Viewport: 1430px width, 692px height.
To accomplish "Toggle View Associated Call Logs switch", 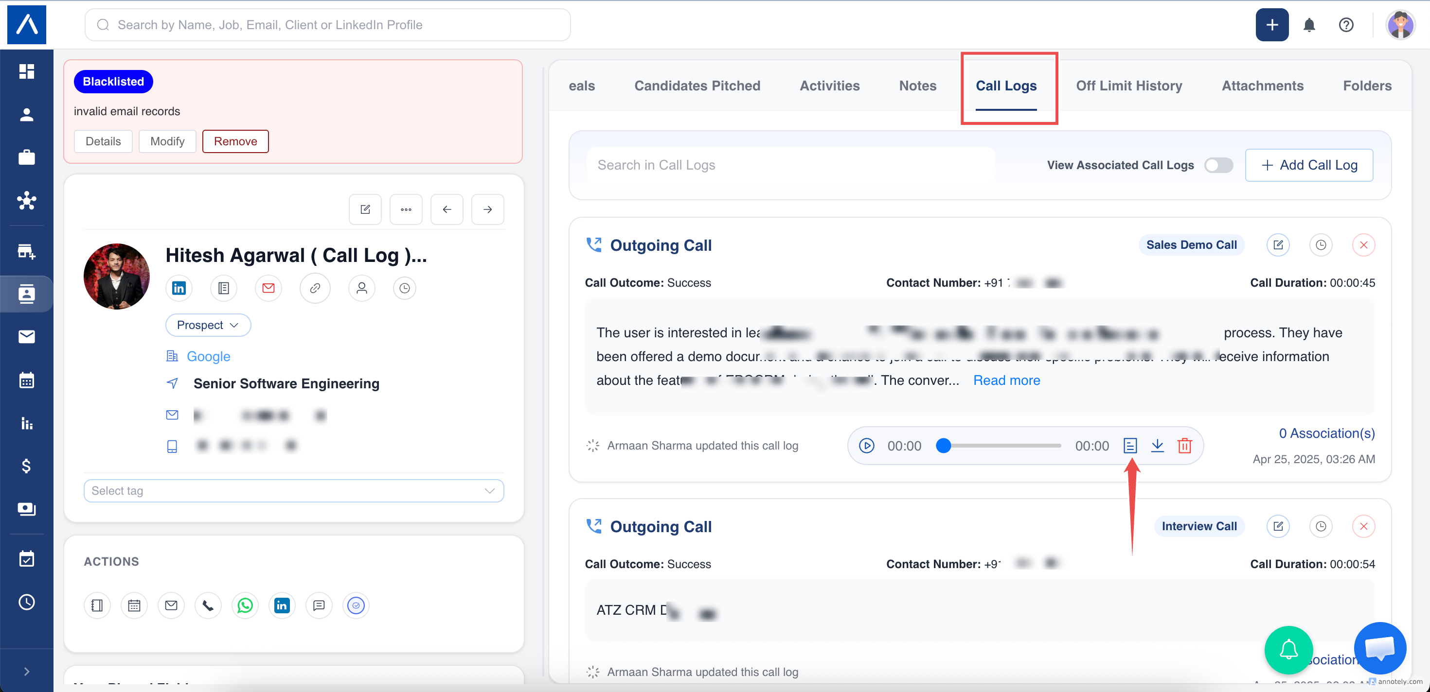I will tap(1218, 165).
